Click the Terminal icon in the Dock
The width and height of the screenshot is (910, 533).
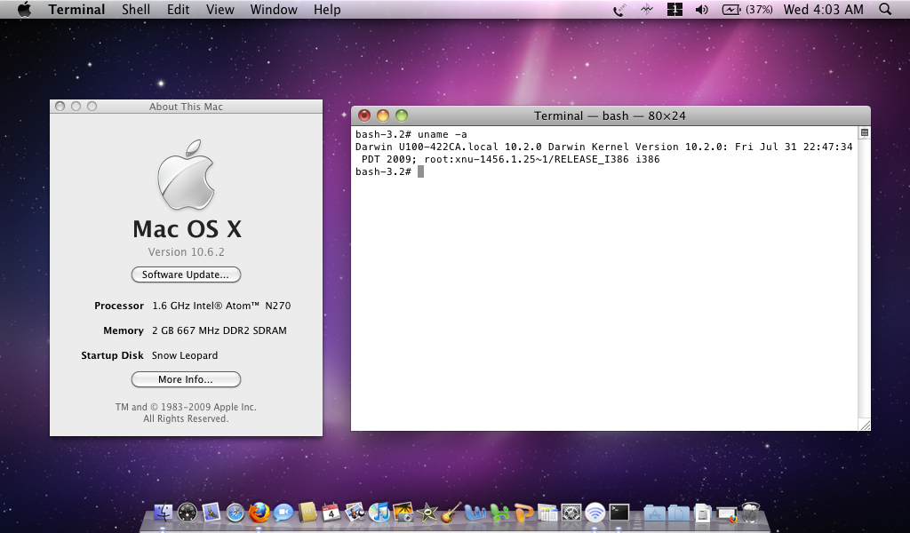coord(619,512)
